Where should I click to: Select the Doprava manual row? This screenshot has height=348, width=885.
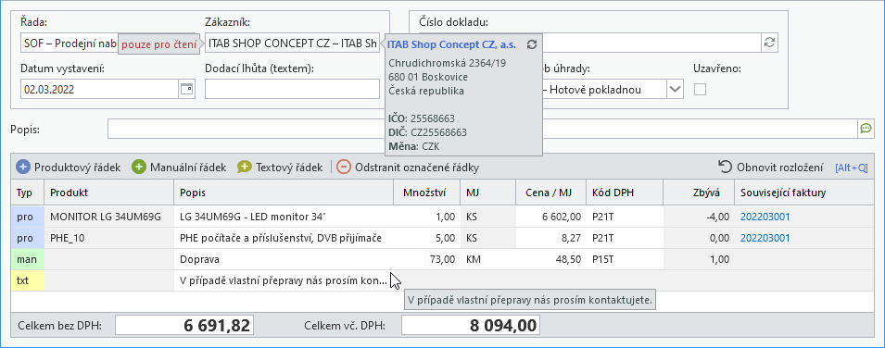[442, 259]
